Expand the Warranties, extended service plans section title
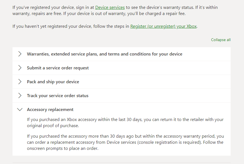The height and width of the screenshot is (164, 244). click(x=104, y=54)
